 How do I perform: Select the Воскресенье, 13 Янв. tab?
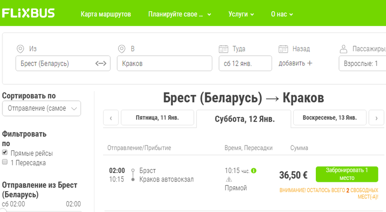(330, 117)
